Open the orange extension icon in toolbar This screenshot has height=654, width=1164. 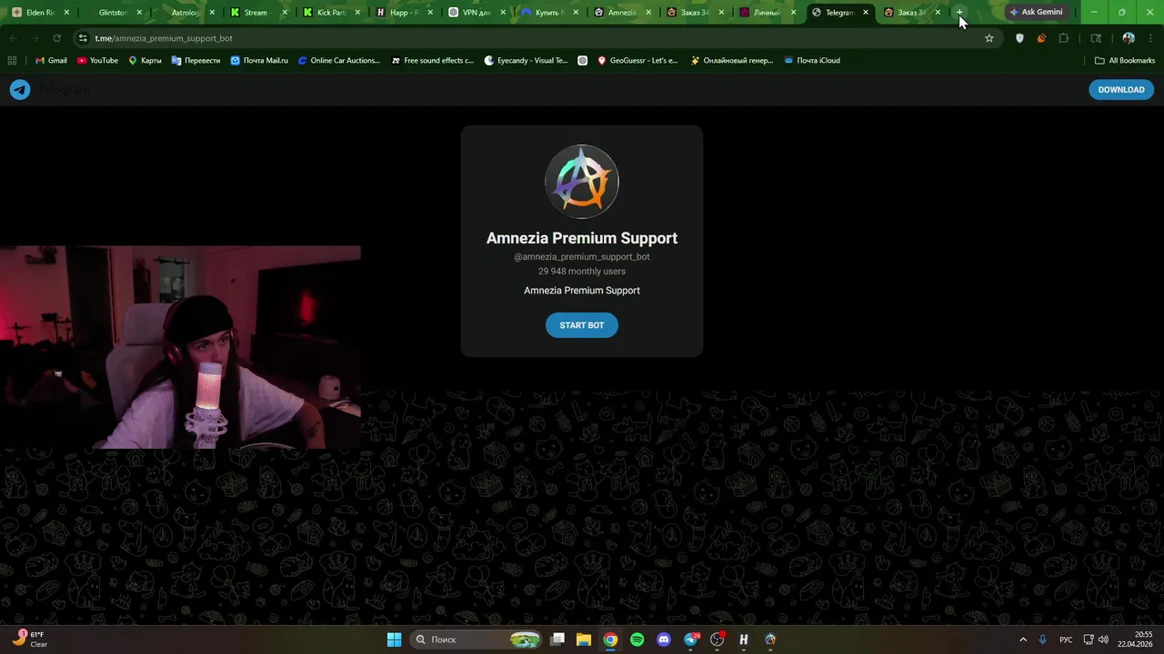(x=1041, y=38)
